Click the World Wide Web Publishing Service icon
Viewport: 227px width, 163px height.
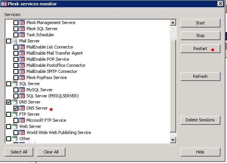pyautogui.click(x=22, y=132)
